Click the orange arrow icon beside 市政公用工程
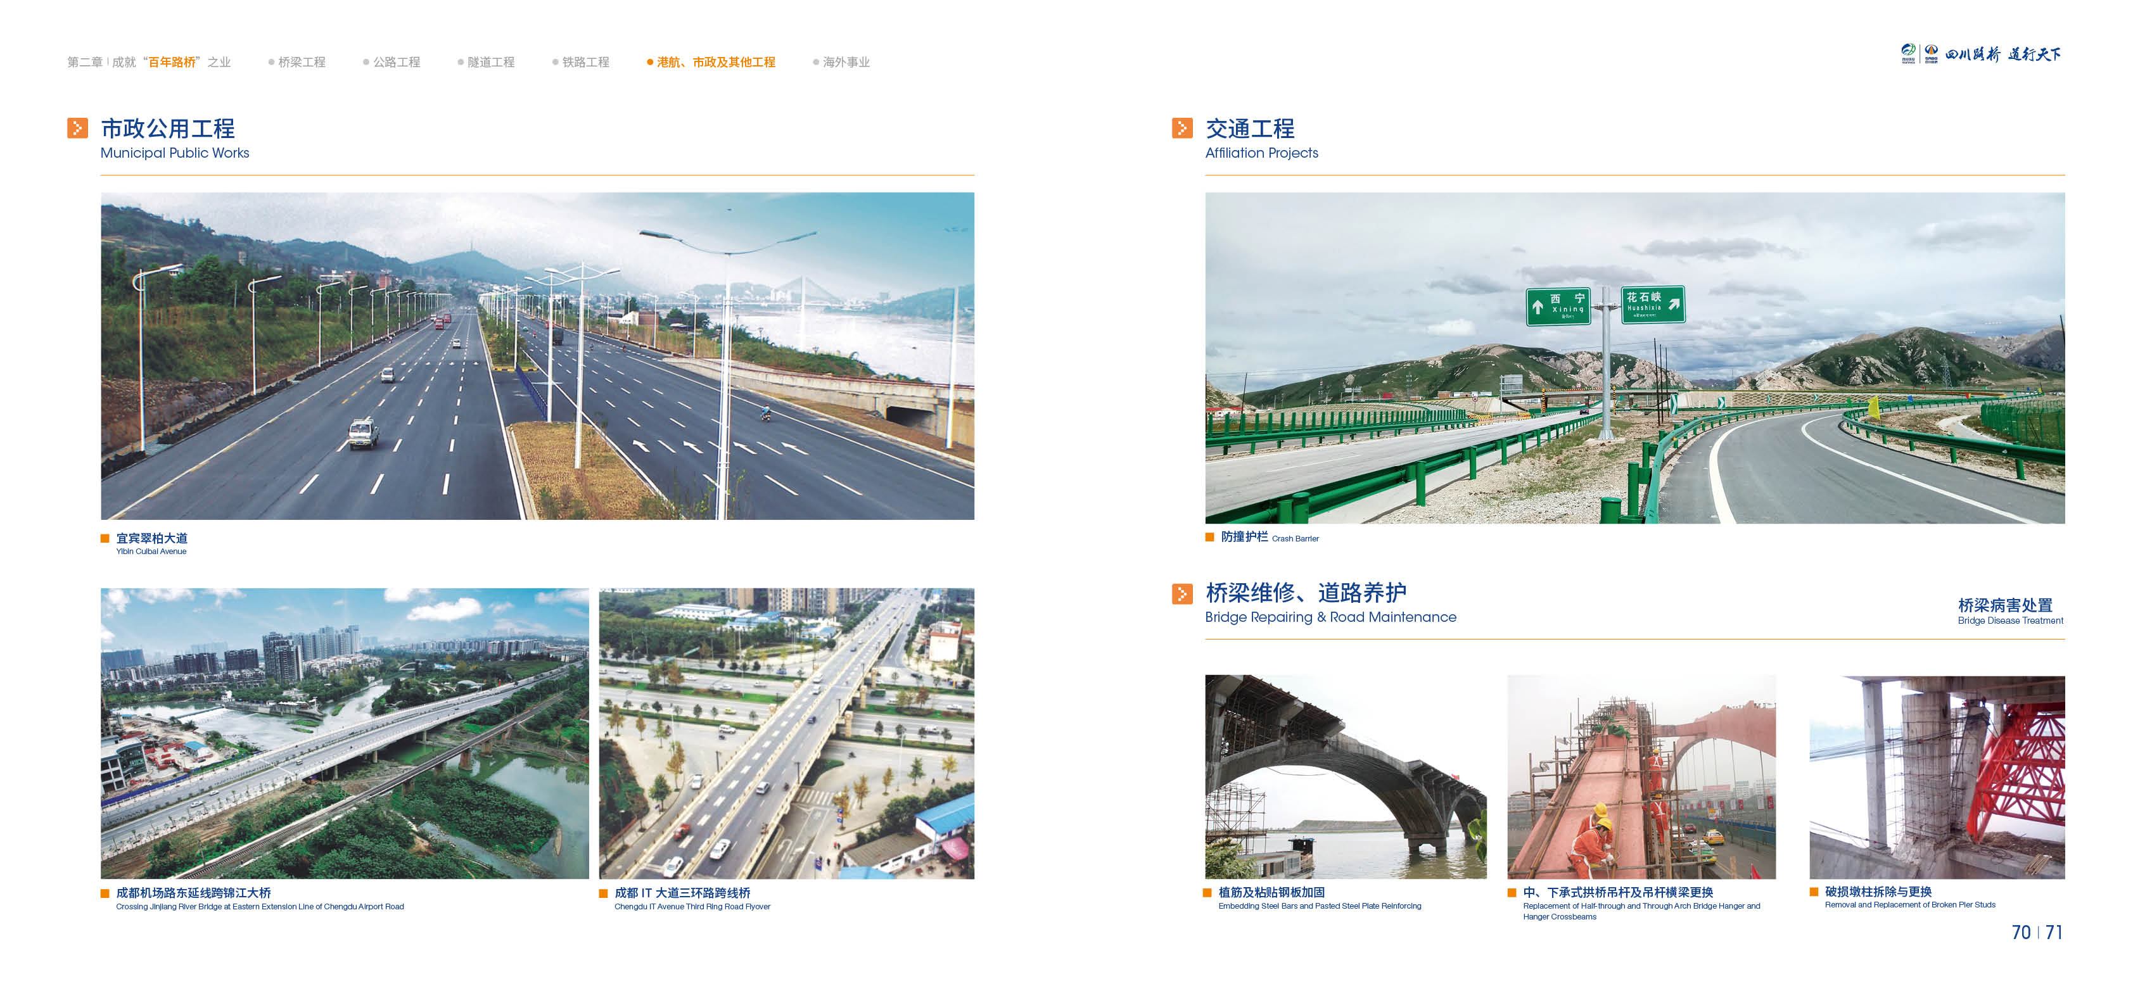The image size is (2133, 991). click(77, 127)
